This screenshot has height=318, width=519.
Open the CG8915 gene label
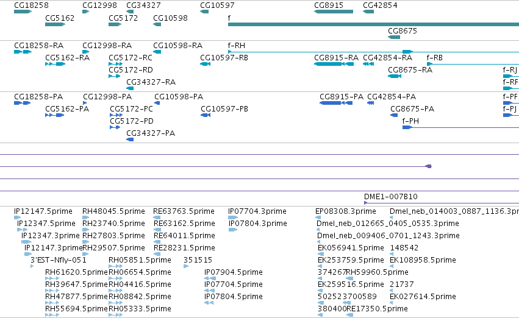(329, 5)
